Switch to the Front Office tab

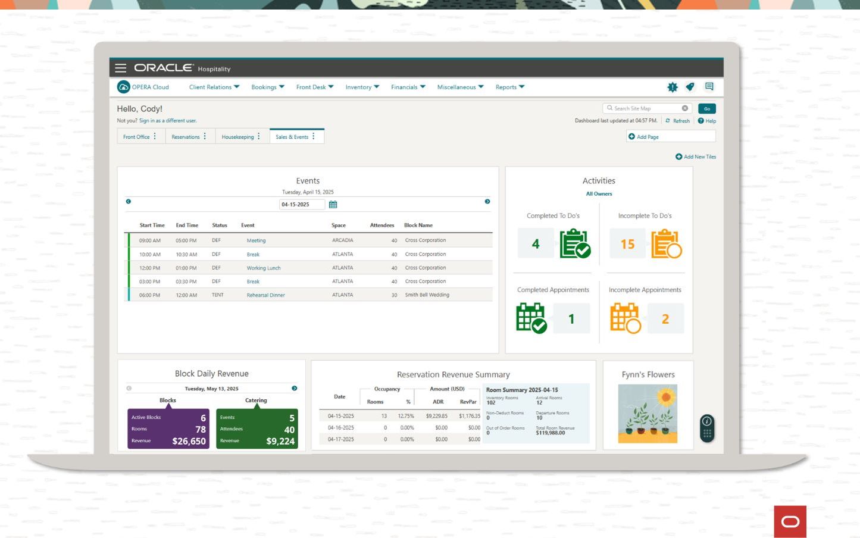coord(136,137)
